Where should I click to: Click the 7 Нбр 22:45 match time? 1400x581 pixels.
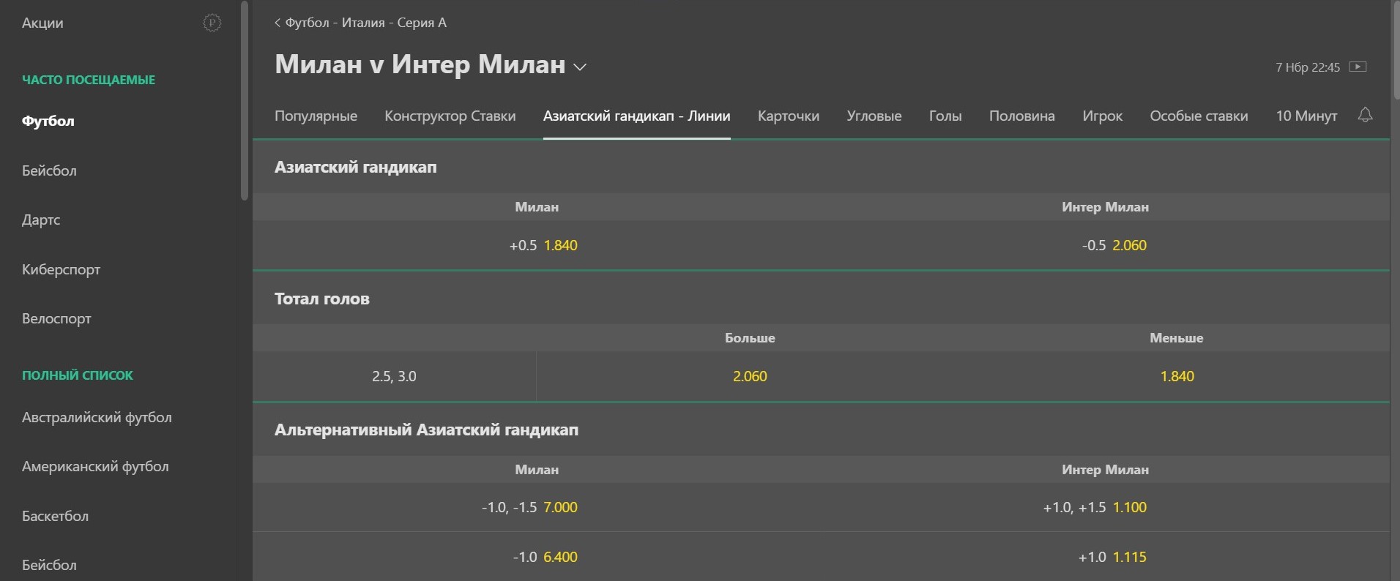[1308, 67]
